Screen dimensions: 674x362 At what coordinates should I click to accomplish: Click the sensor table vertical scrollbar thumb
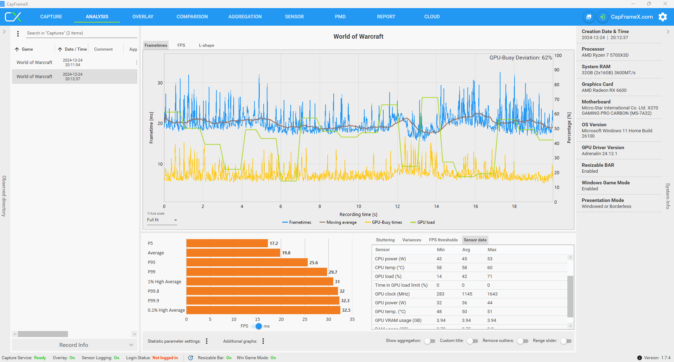[571, 296]
